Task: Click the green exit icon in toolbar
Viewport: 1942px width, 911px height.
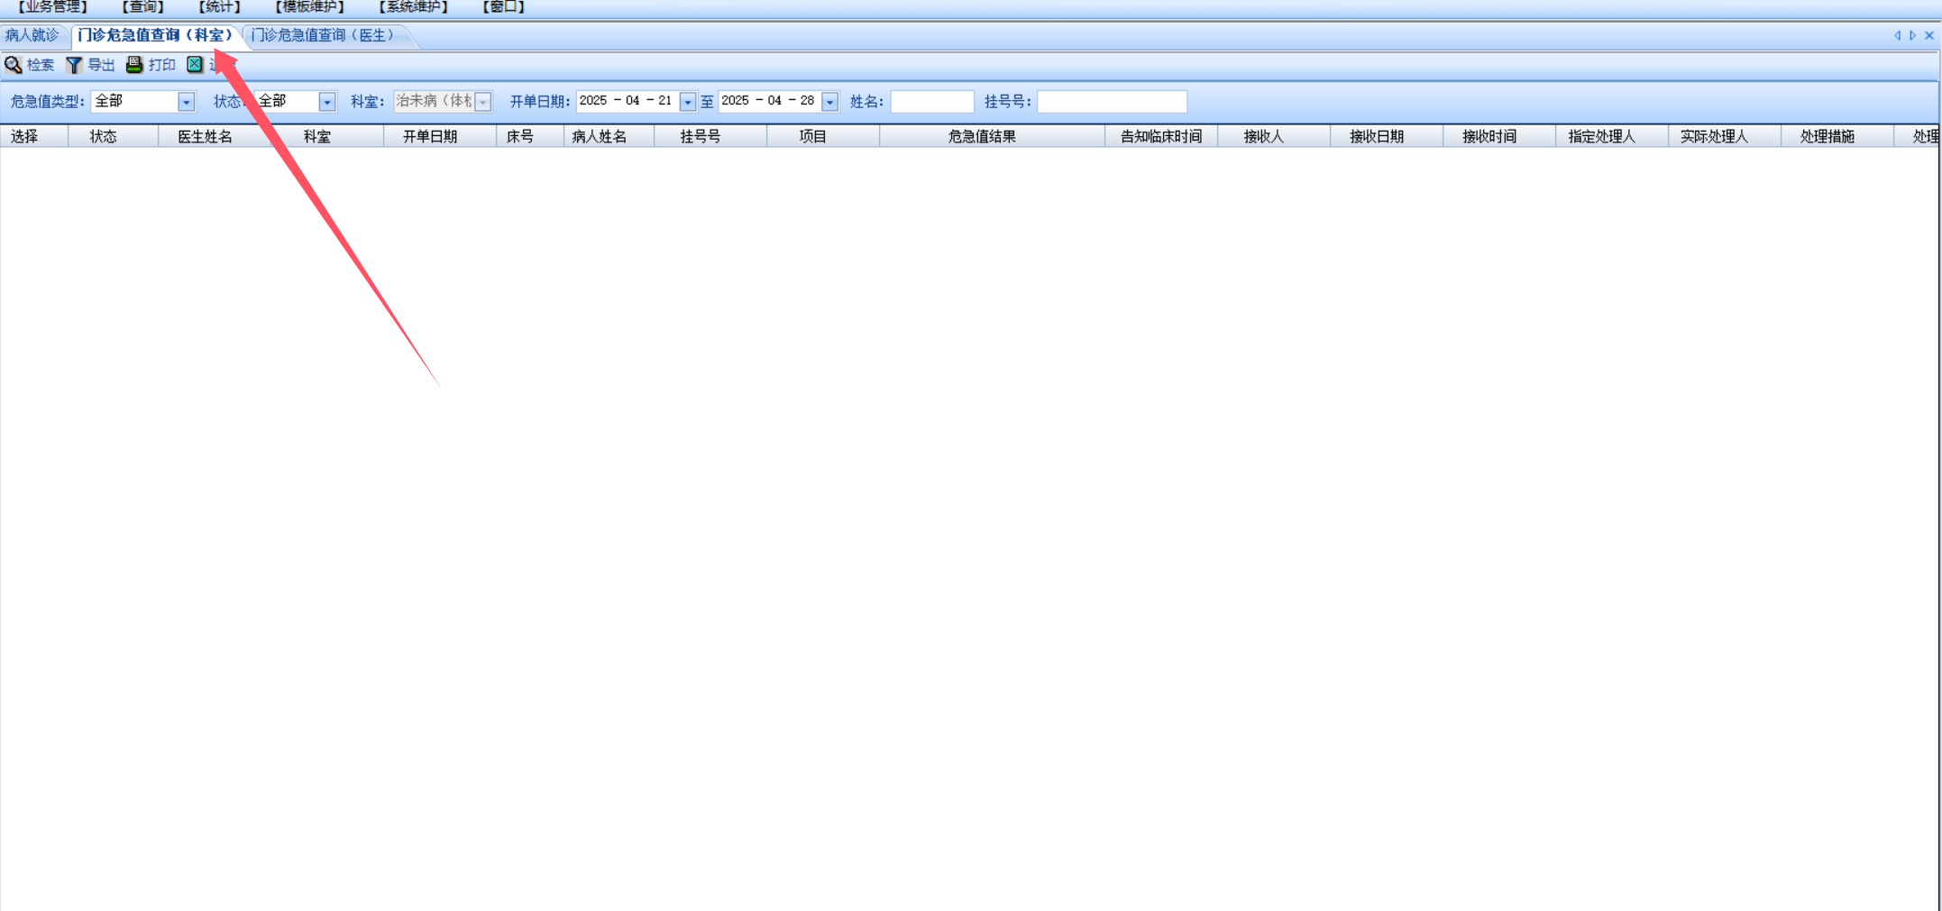Action: (195, 64)
